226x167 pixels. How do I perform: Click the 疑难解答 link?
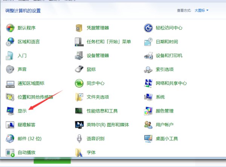[26, 125]
